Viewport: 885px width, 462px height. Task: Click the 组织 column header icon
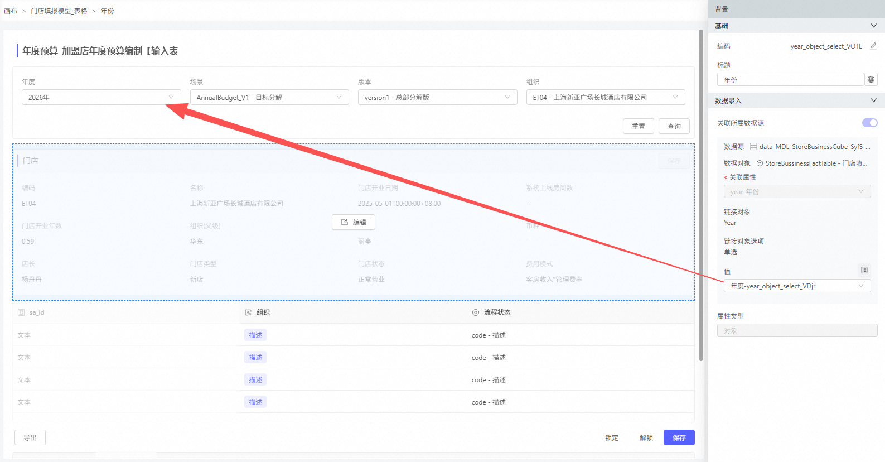point(248,312)
